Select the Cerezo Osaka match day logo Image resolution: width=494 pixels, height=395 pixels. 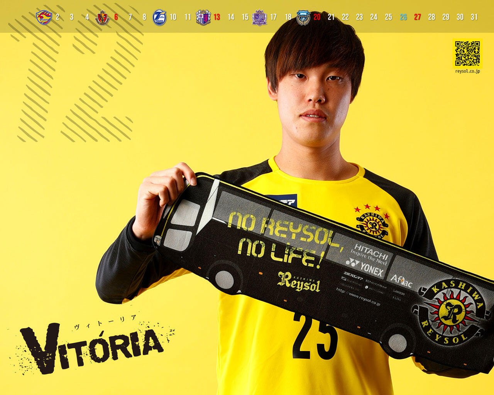pyautogui.click(x=203, y=17)
